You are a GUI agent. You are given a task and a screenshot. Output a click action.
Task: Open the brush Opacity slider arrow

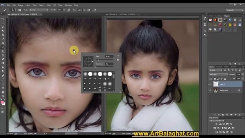[64, 10]
